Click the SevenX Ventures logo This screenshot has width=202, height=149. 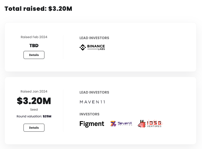[121, 124]
